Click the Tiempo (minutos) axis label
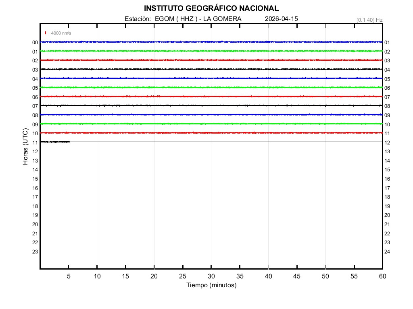 (x=211, y=285)
